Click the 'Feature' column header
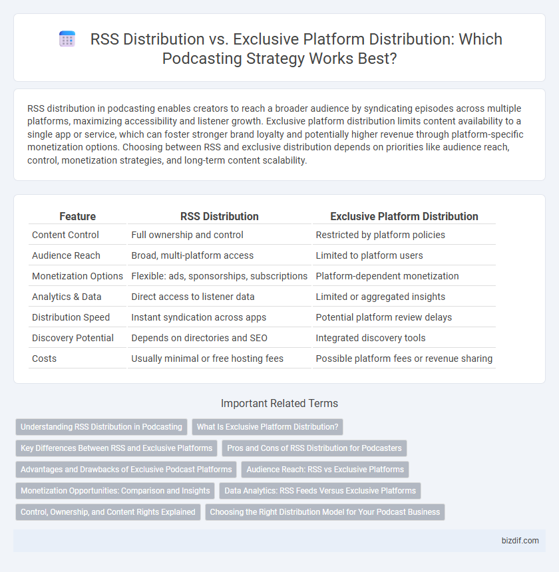Screen dimensions: 559x572 pos(77,216)
